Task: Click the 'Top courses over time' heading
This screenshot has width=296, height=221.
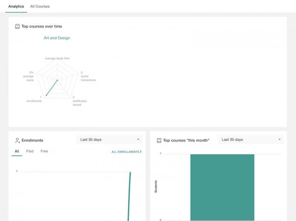Action: coord(42,26)
